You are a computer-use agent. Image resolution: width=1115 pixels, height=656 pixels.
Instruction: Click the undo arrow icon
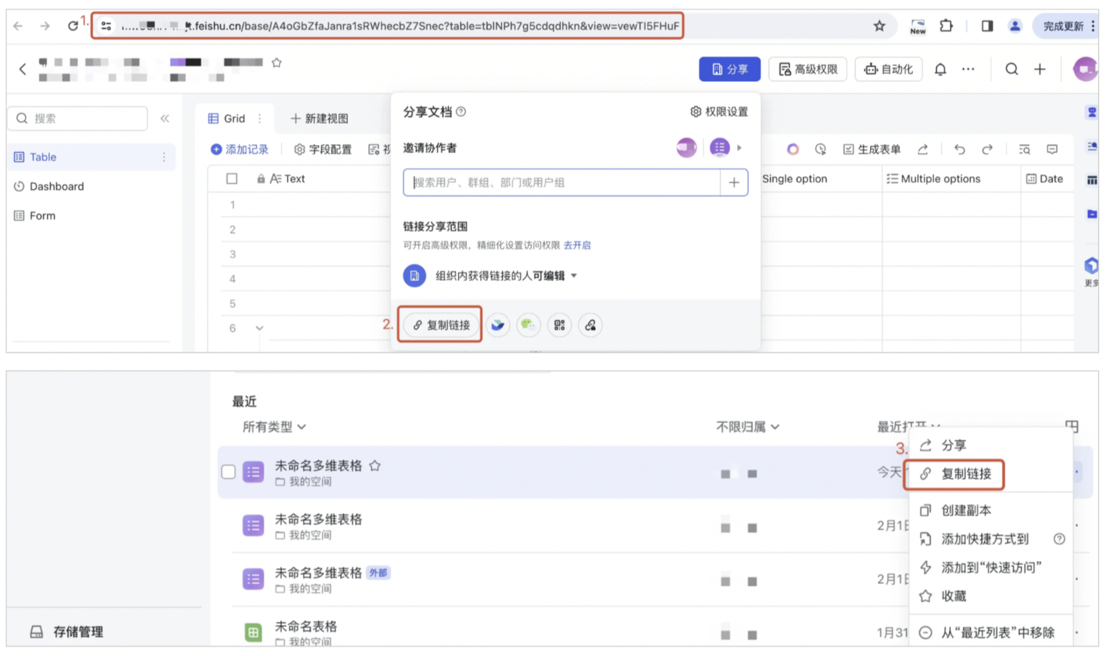[x=959, y=149]
